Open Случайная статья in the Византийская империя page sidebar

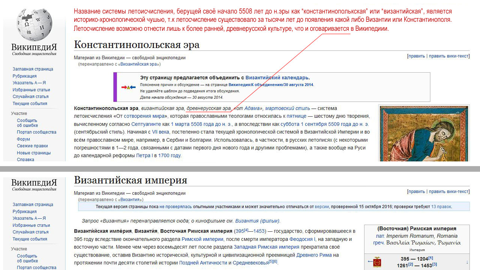(x=31, y=232)
